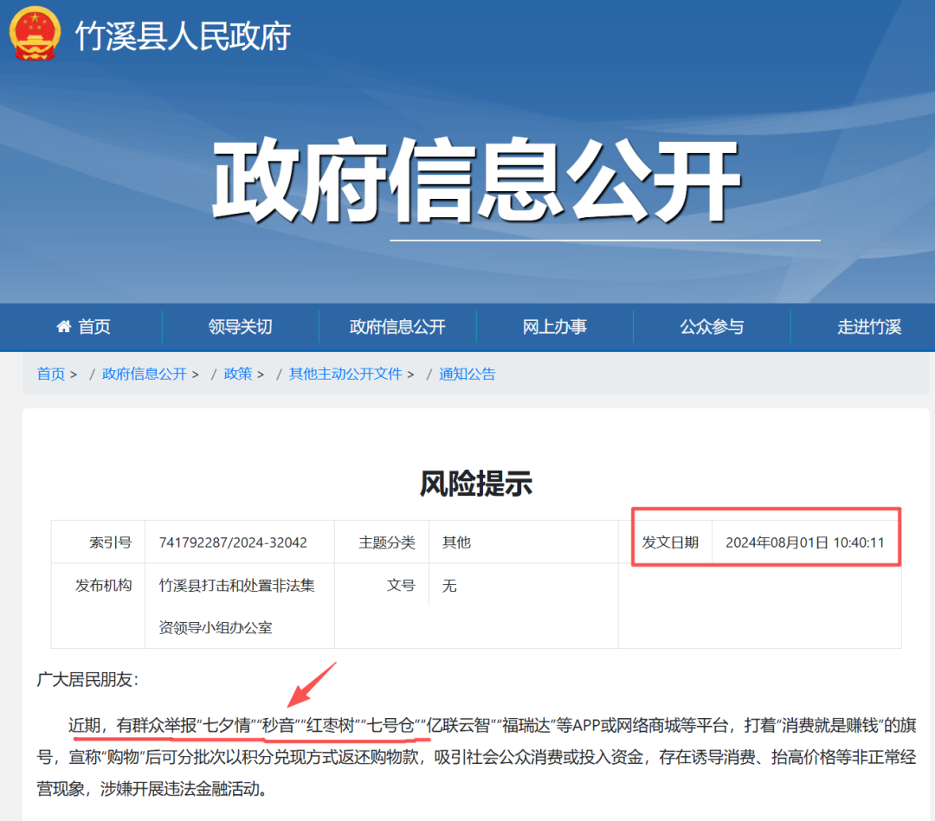Select 通知公告 in the breadcrumb
The width and height of the screenshot is (935, 821).
467,374
